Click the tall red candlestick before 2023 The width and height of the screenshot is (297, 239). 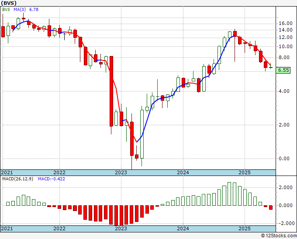[x=111, y=91]
